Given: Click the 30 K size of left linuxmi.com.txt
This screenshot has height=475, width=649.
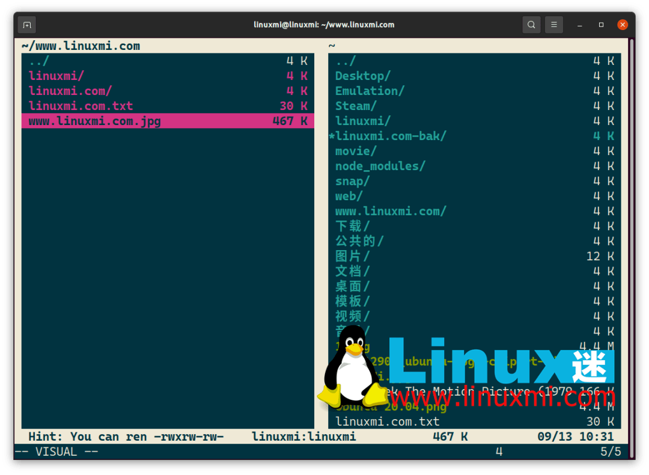Looking at the screenshot, I should pyautogui.click(x=293, y=106).
